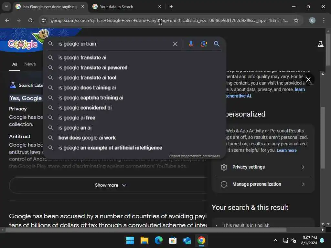Open Outlook from the taskbar
This screenshot has height=248, width=331.
coord(187,240)
